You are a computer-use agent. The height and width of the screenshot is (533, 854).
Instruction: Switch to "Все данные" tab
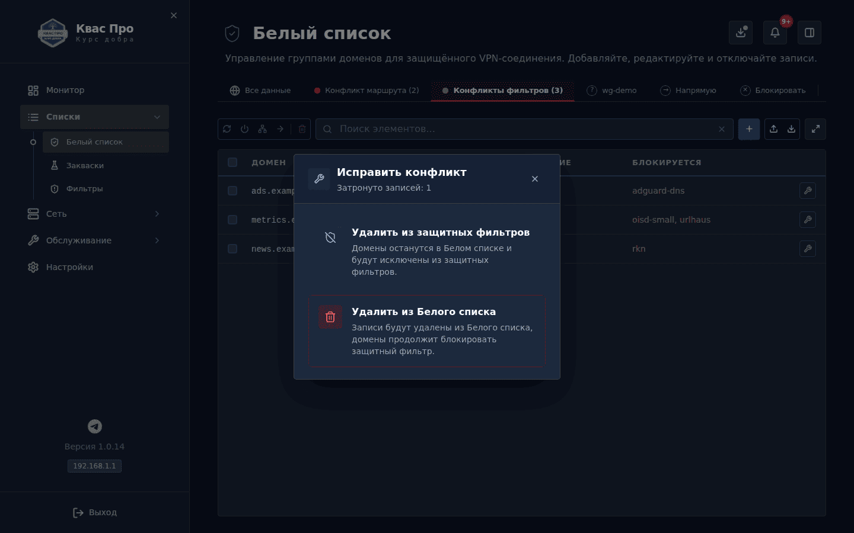click(x=260, y=91)
